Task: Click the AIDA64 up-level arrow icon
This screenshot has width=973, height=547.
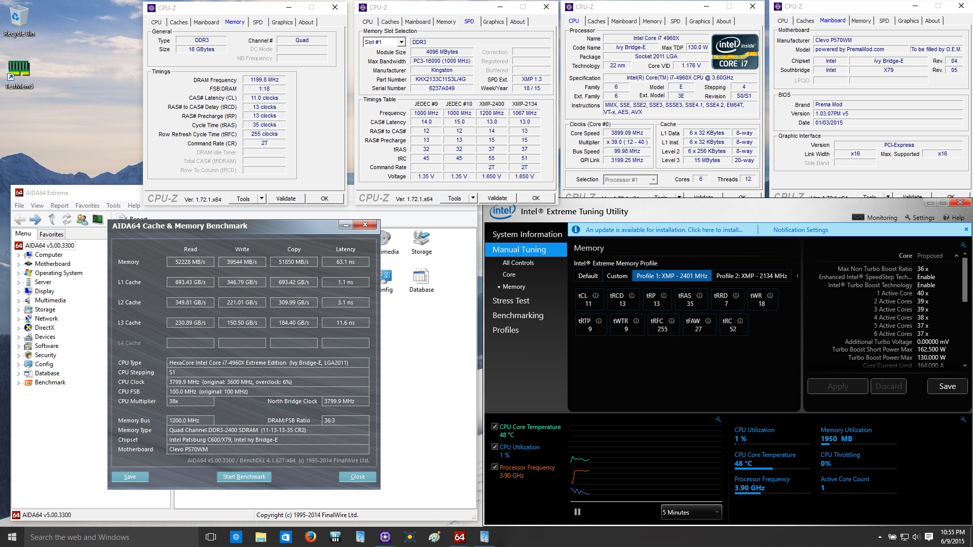Action: pos(52,219)
